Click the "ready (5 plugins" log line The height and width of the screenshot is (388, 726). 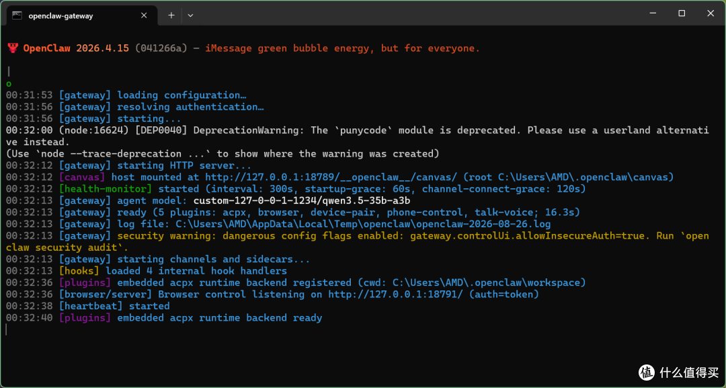(x=293, y=212)
